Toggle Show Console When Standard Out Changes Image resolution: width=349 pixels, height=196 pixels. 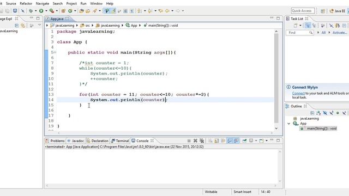pyautogui.click(x=230, y=140)
